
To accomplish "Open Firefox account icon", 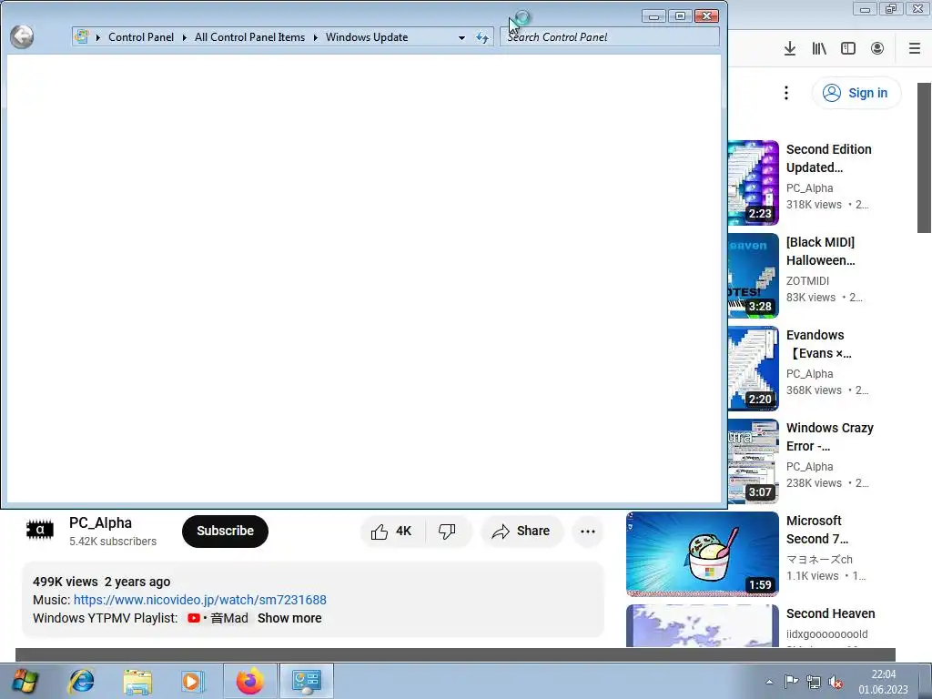I will tap(877, 48).
